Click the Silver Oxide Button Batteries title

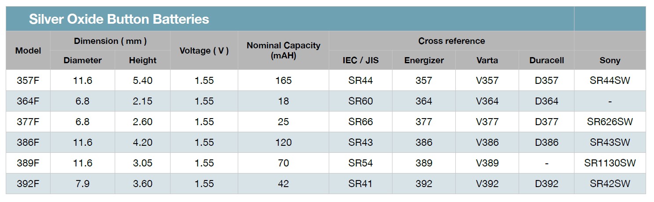(119, 19)
